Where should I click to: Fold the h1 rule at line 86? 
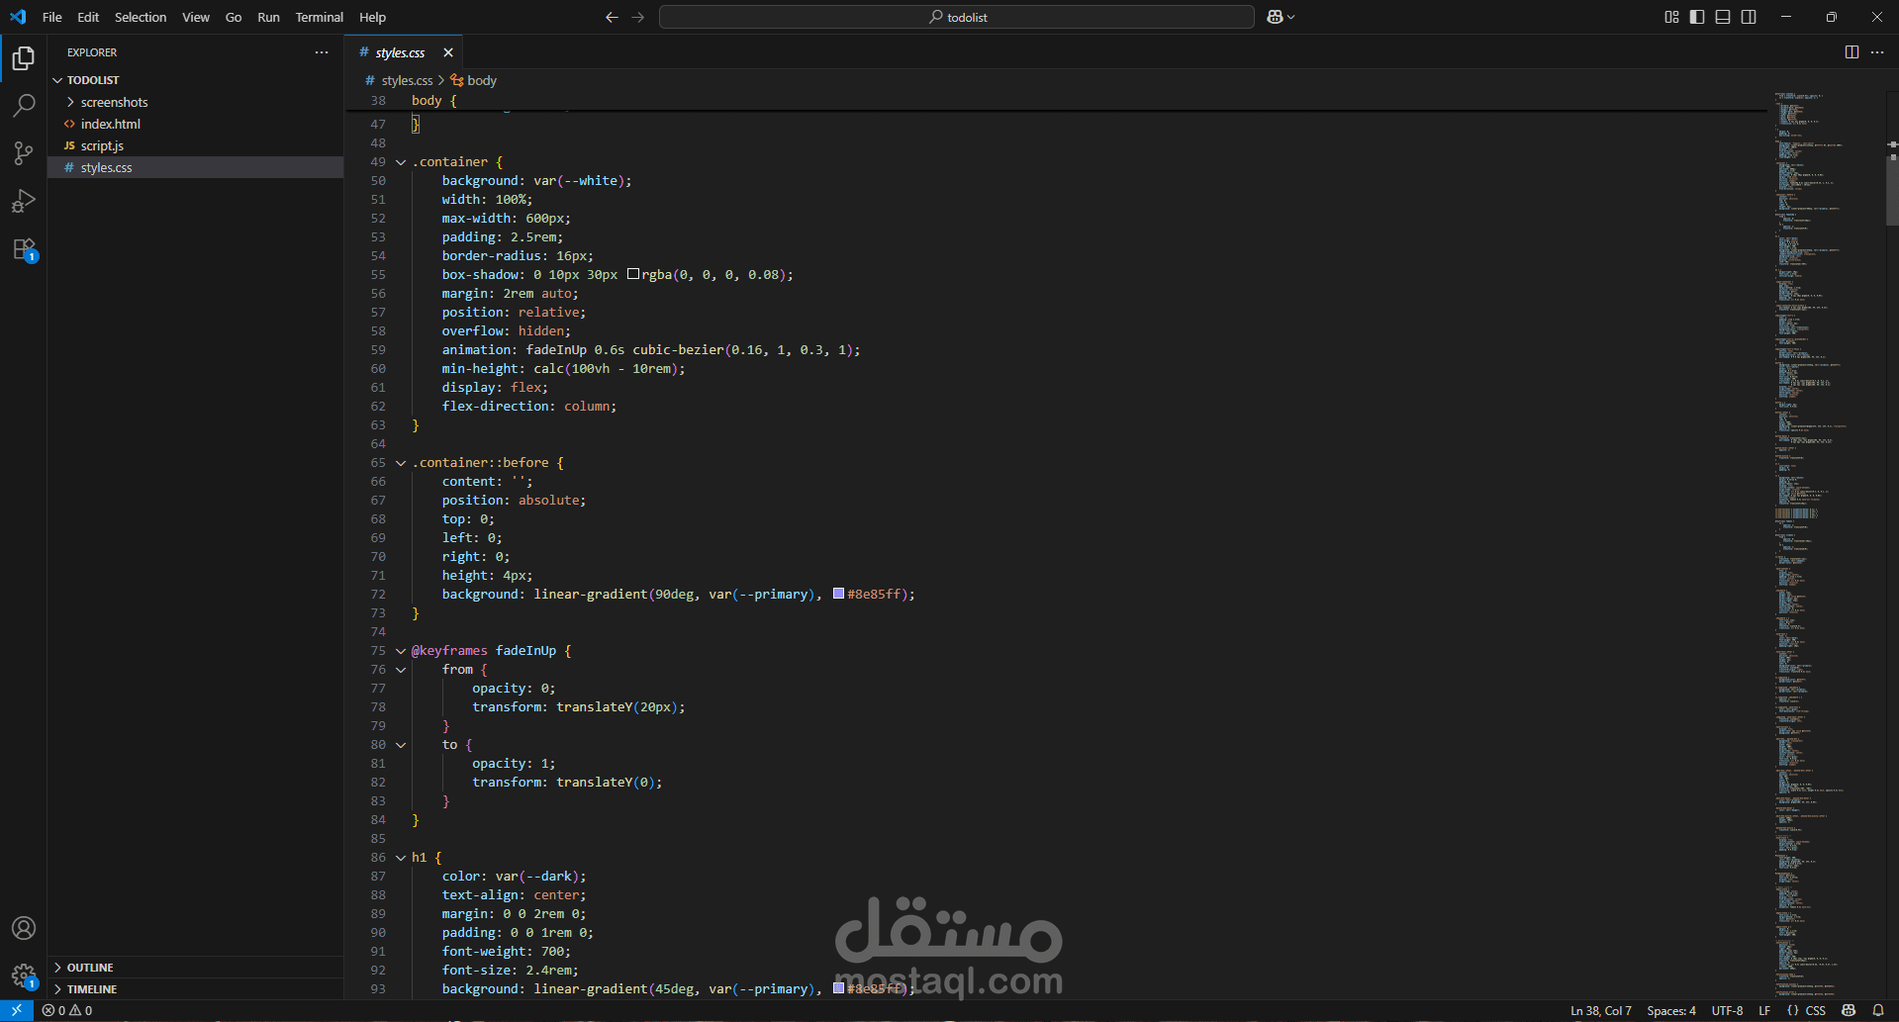point(401,858)
